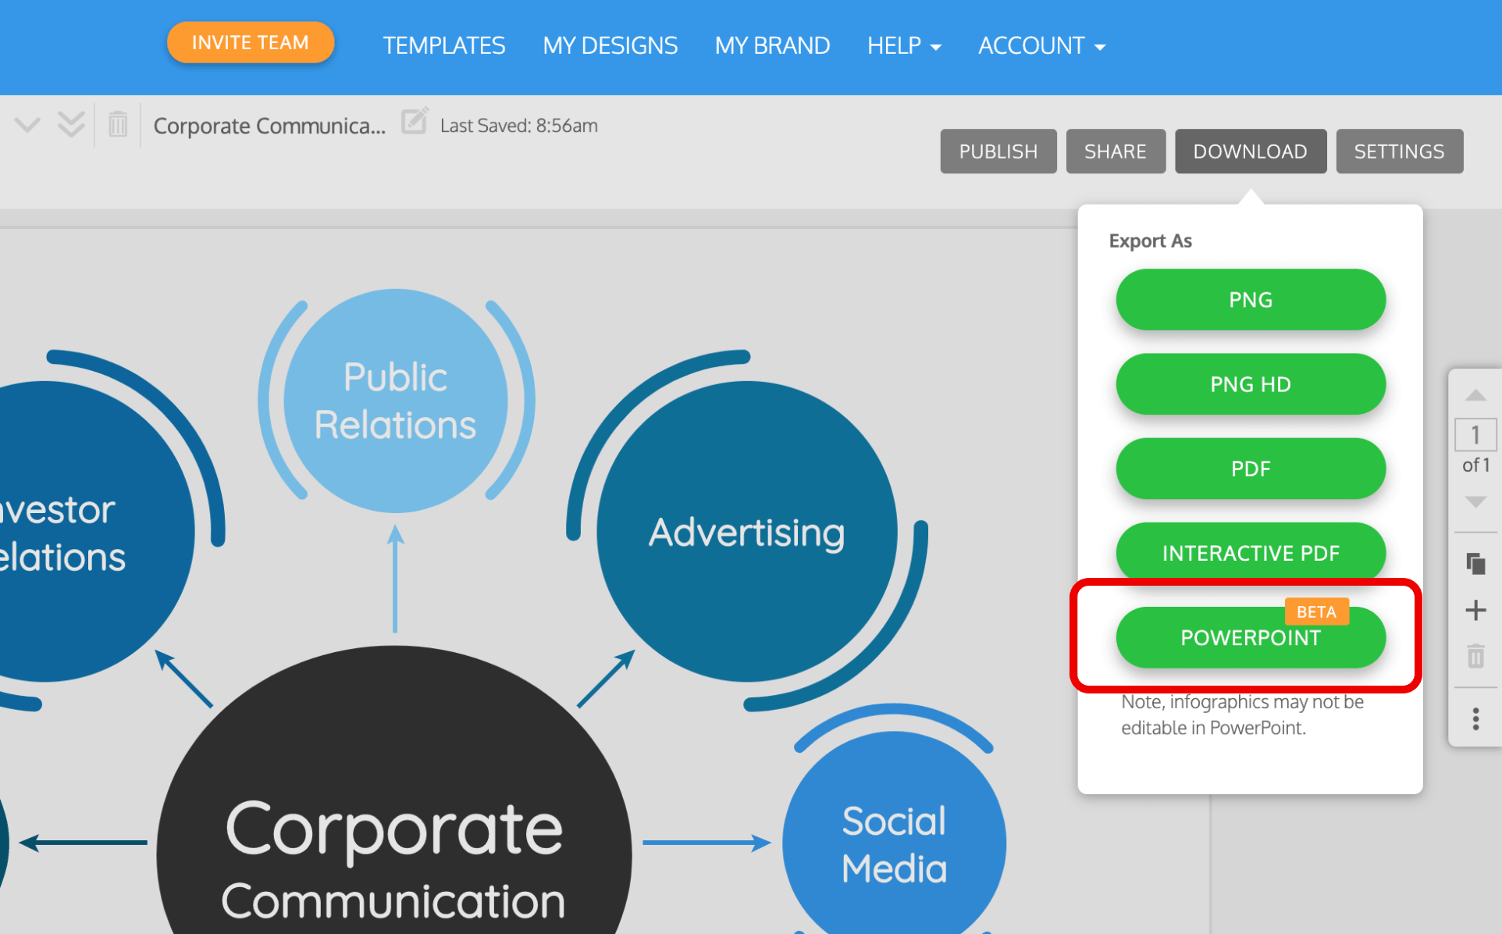1502x934 pixels.
Task: Click the PUBLISH button
Action: point(998,151)
